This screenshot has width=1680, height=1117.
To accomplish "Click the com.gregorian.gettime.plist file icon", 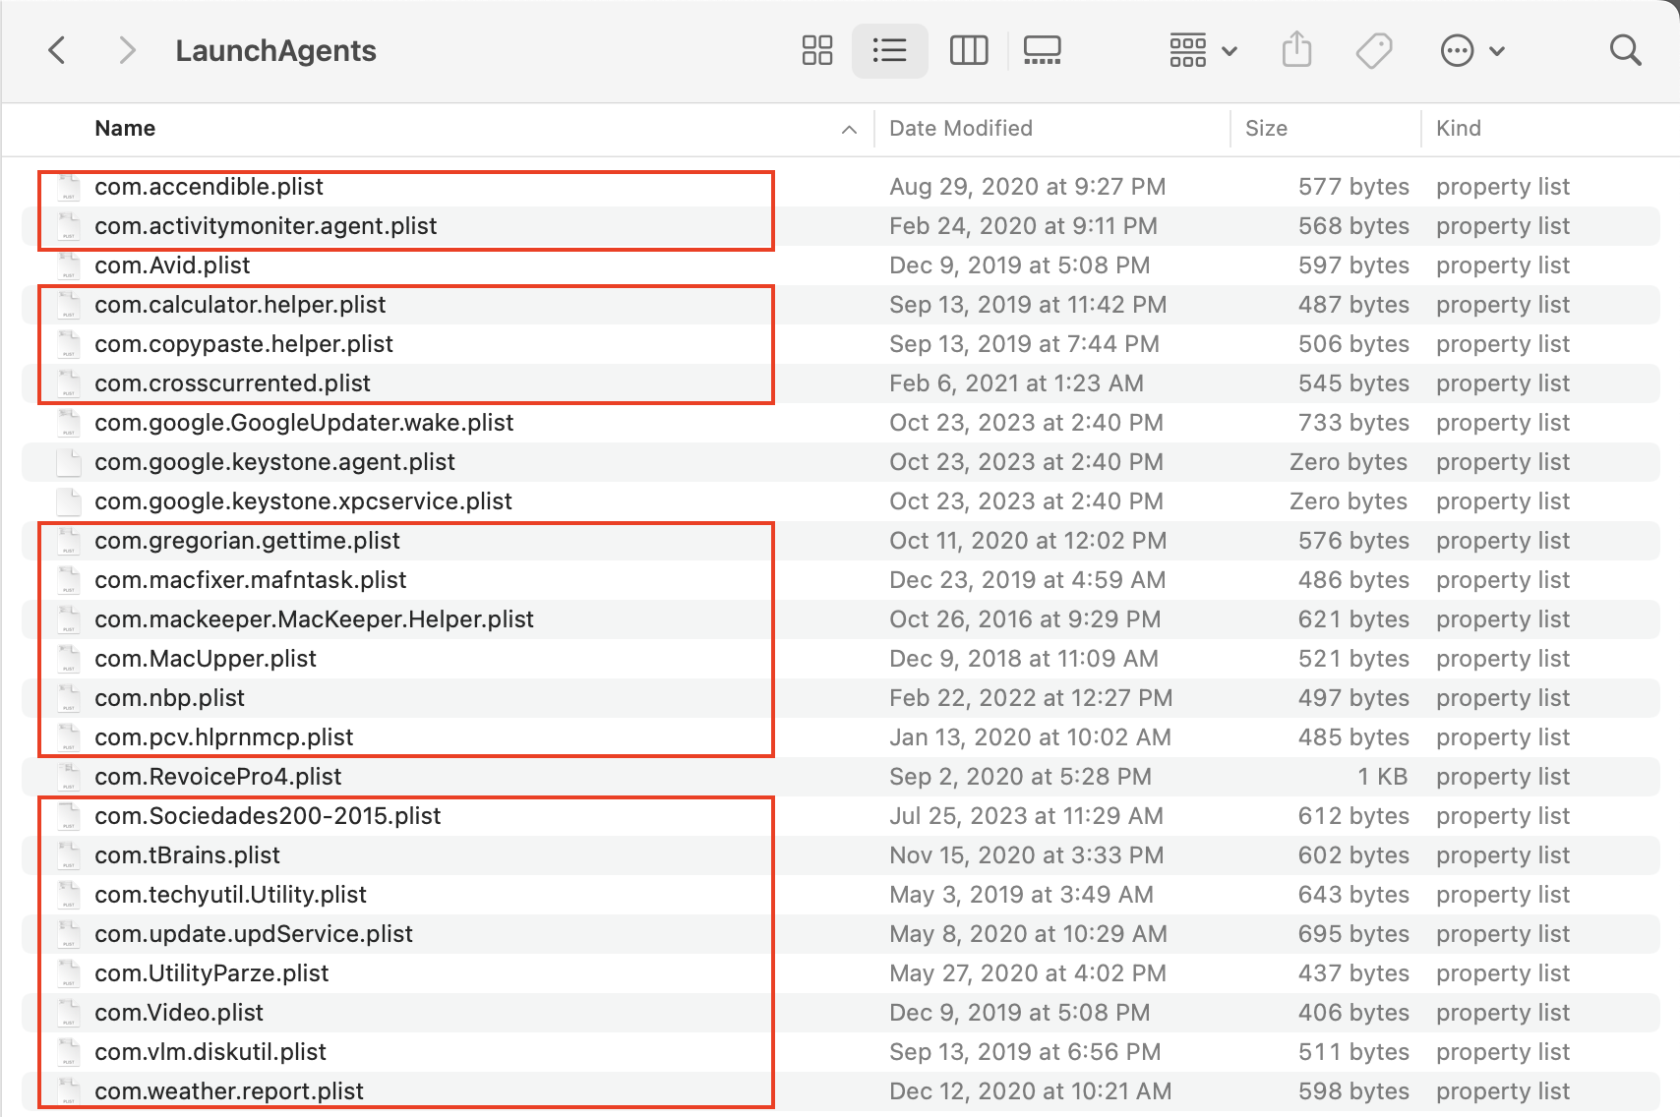I will tap(69, 541).
